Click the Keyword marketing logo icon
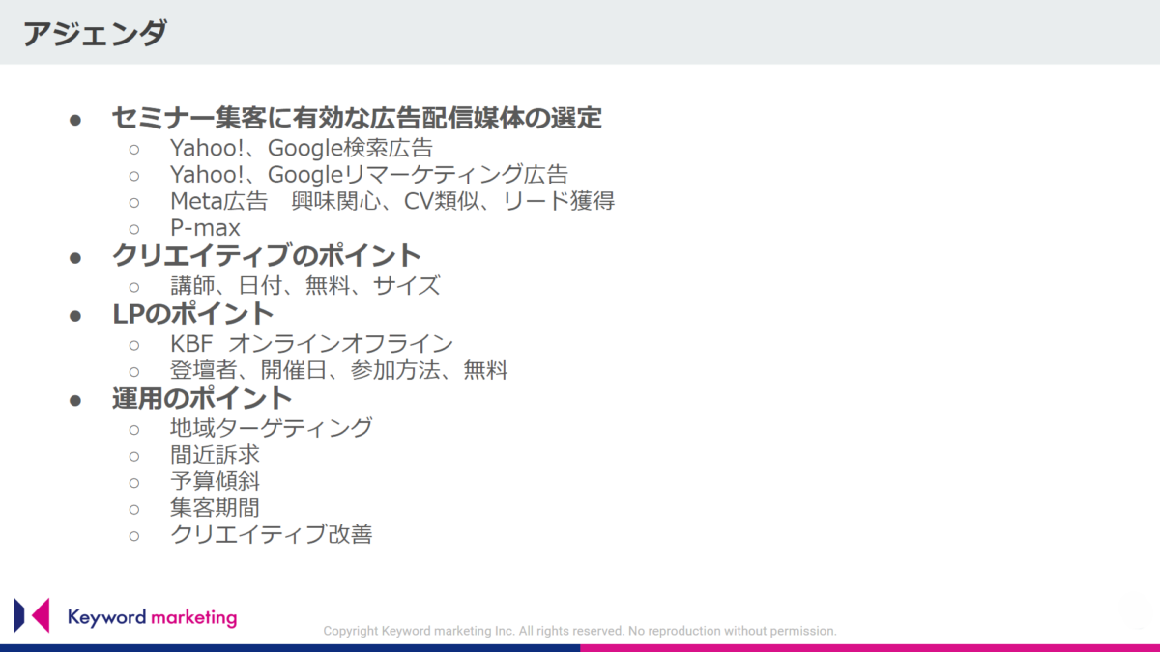The image size is (1160, 652). click(x=32, y=615)
